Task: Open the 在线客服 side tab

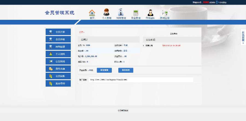Action: (x=243, y=37)
